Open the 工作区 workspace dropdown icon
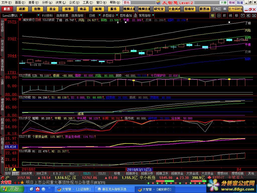This screenshot has height=193, width=257. click(x=225, y=9)
